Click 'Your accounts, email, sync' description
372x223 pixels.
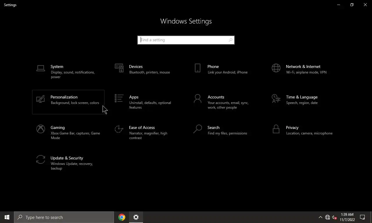pos(228,103)
